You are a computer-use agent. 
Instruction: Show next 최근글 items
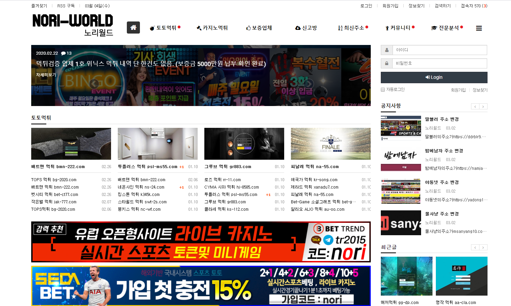(483, 248)
